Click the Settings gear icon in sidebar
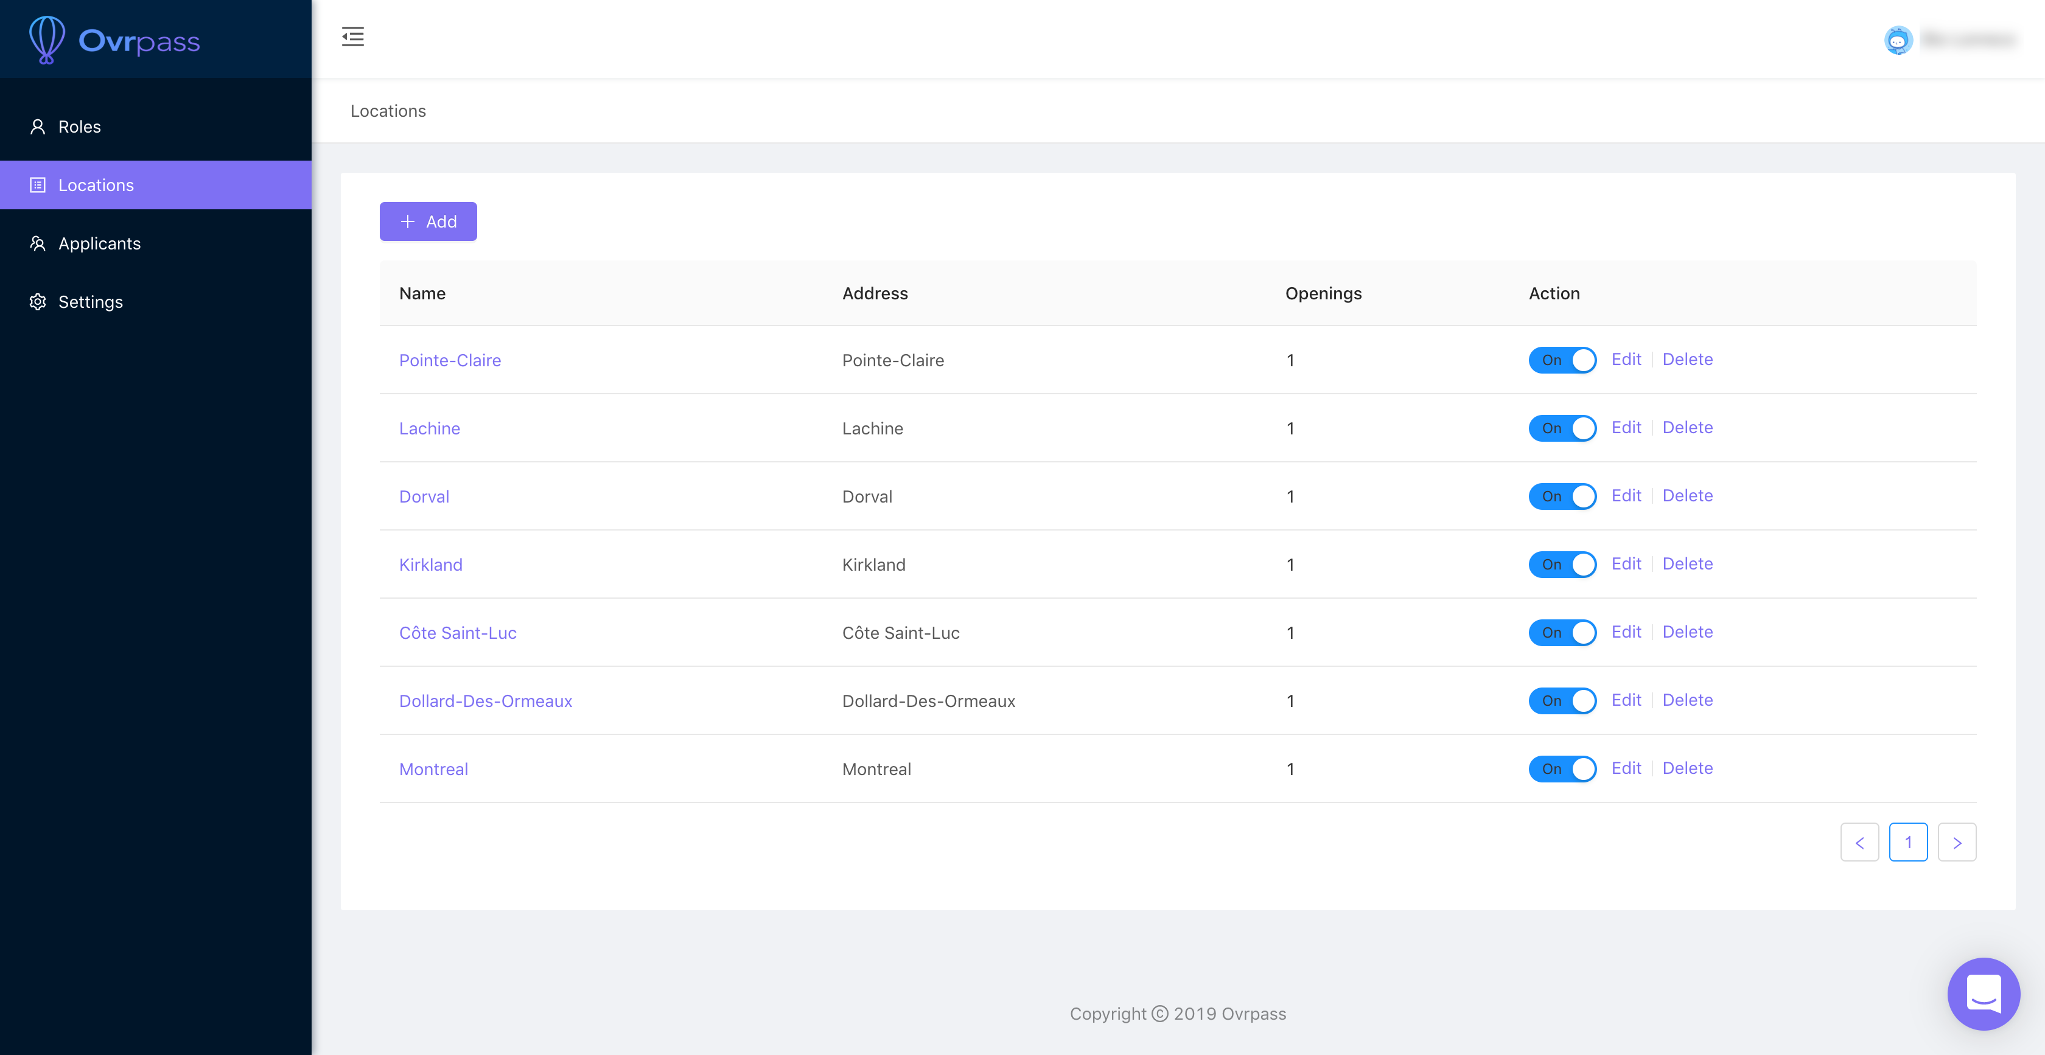 click(x=37, y=302)
